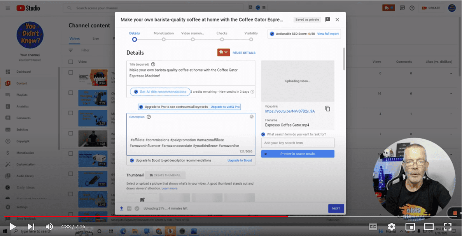Open the youtu.be video link
462x236 pixels.
(290, 111)
